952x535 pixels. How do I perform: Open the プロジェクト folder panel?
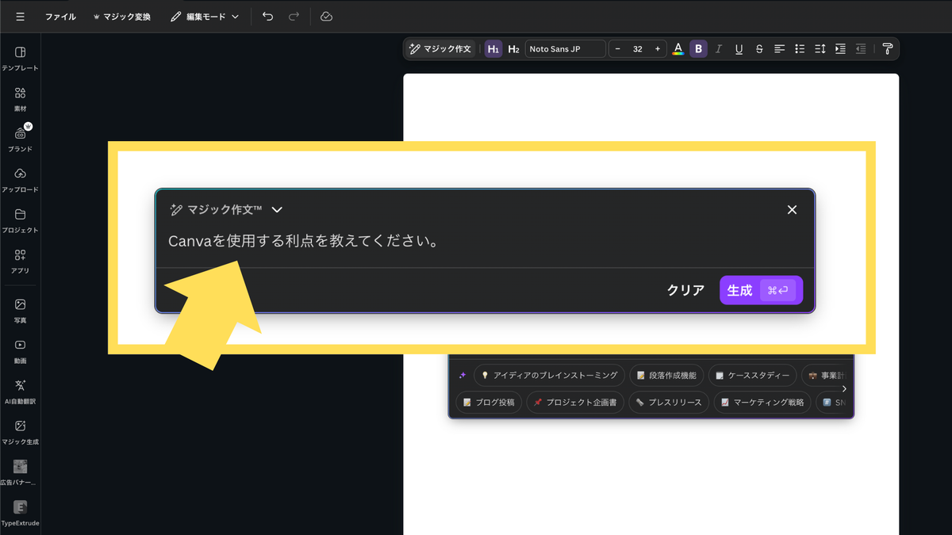coord(20,220)
